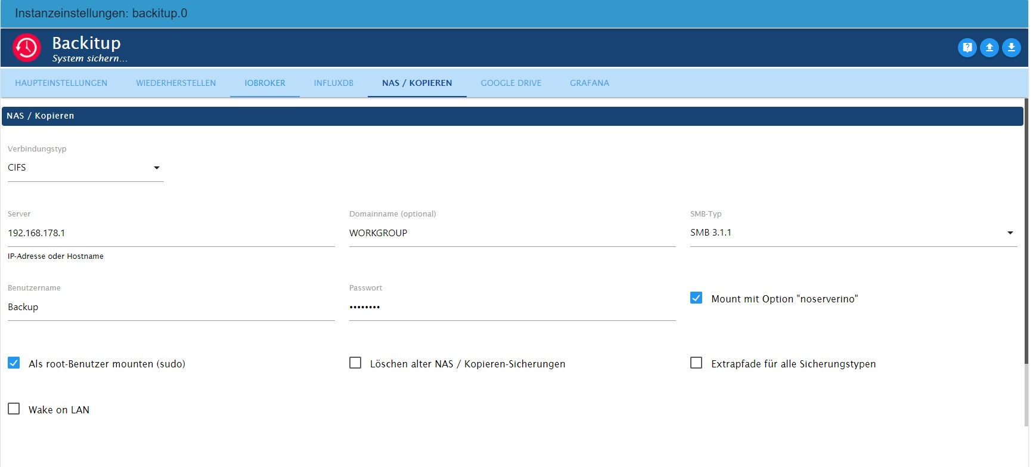Enable the Wake on LAN checkbox
The image size is (1033, 467).
pyautogui.click(x=14, y=409)
